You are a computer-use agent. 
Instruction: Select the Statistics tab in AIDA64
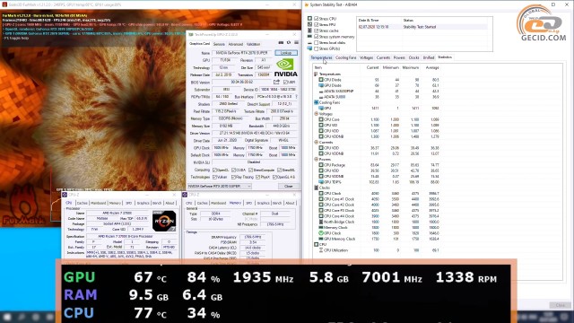point(445,57)
